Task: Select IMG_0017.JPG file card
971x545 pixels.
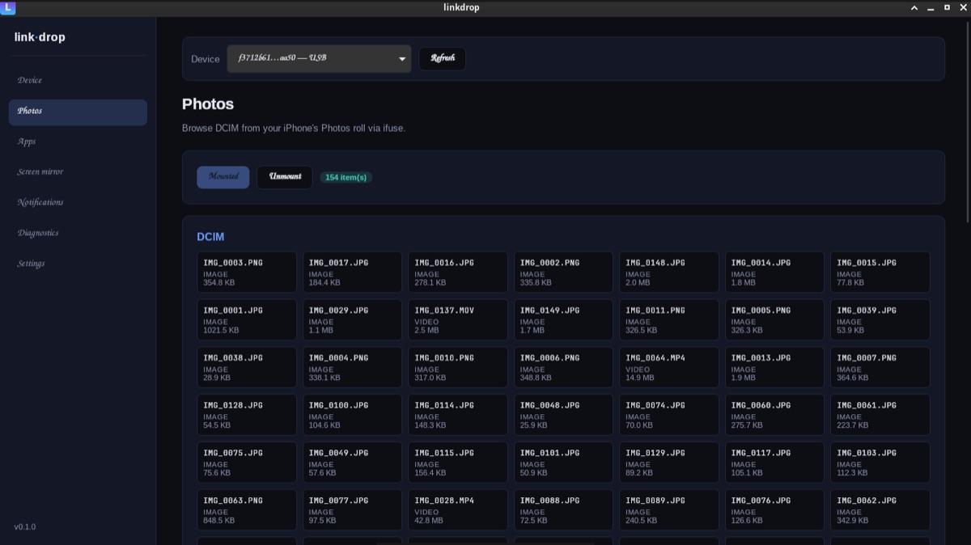Action: (x=352, y=272)
